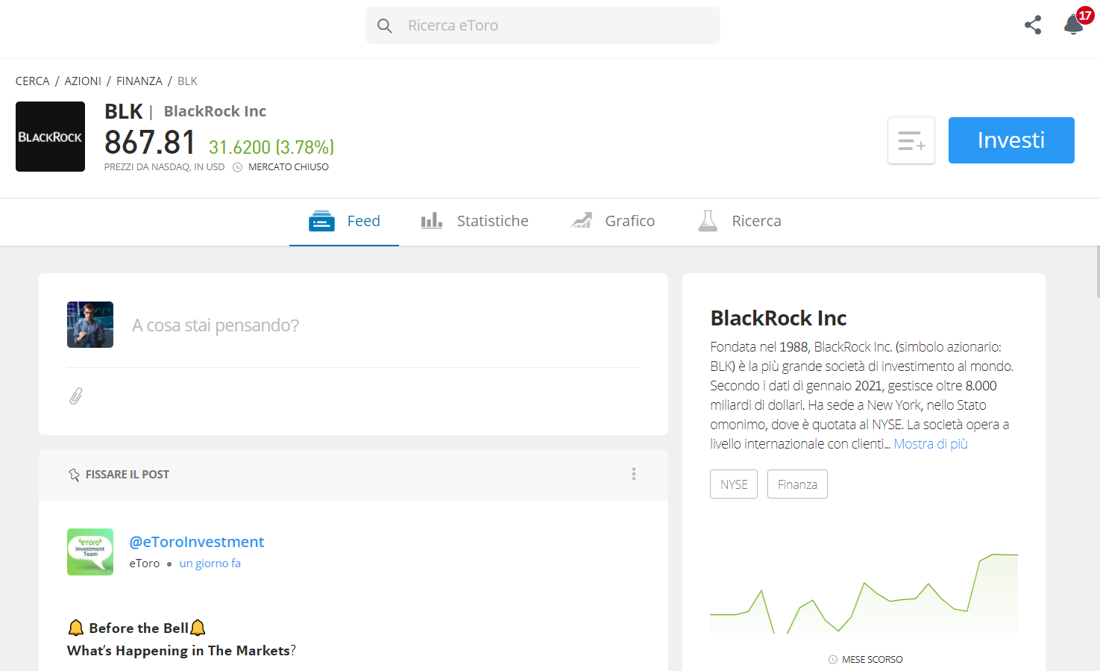The width and height of the screenshot is (1100, 671).
Task: Click the change value 31.6200 (3.78%)
Action: coord(271,147)
